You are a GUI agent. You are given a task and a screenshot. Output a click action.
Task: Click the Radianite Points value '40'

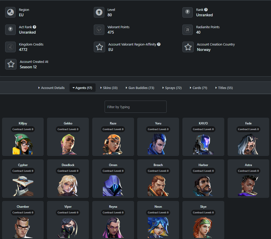pyautogui.click(x=198, y=32)
